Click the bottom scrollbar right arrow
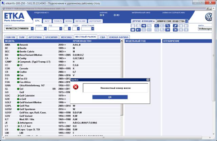Screen dimensions: 217x141 210,137
